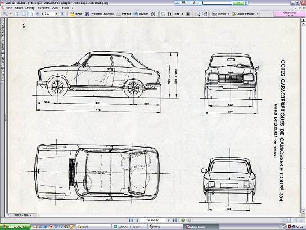306x230 pixels.
Task: Switch to fit page view
Action: 24,14
